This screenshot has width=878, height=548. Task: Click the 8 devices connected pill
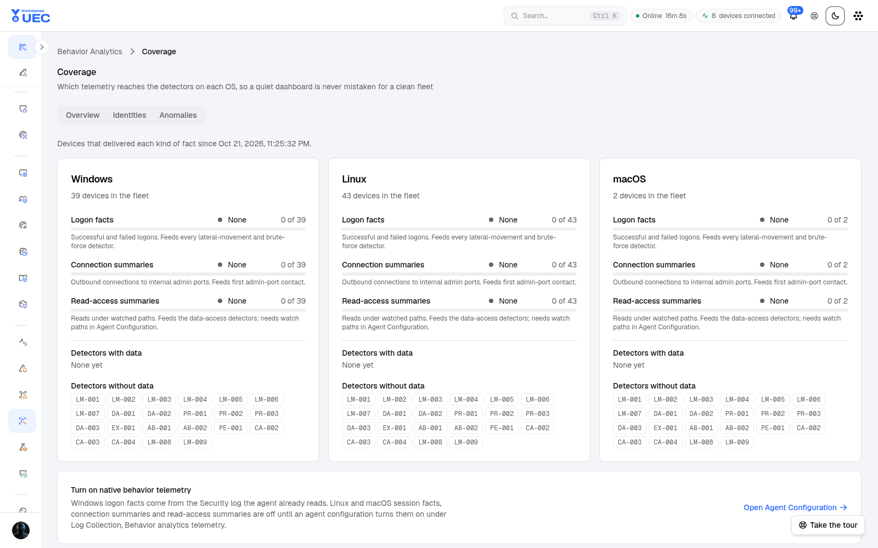739,16
